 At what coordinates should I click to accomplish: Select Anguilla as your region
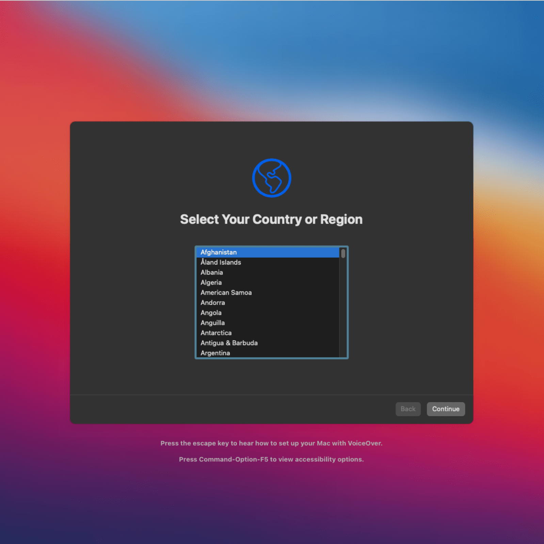point(212,323)
